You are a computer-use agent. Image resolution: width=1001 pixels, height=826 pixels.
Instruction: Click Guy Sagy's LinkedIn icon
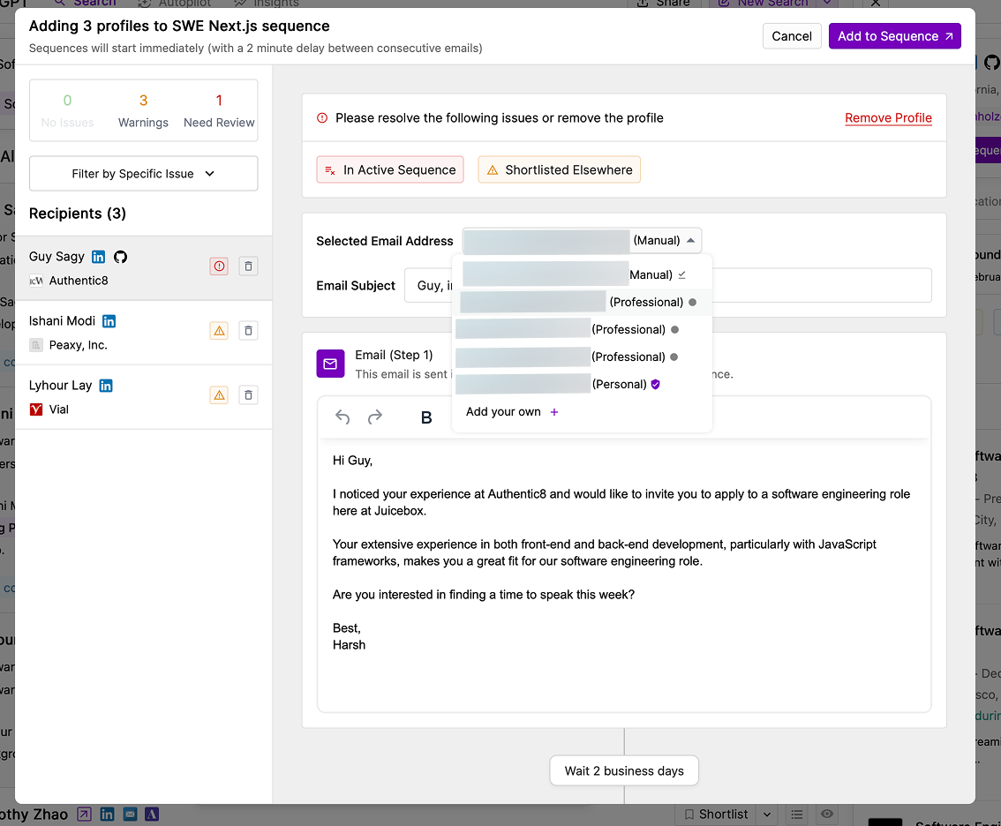[98, 257]
